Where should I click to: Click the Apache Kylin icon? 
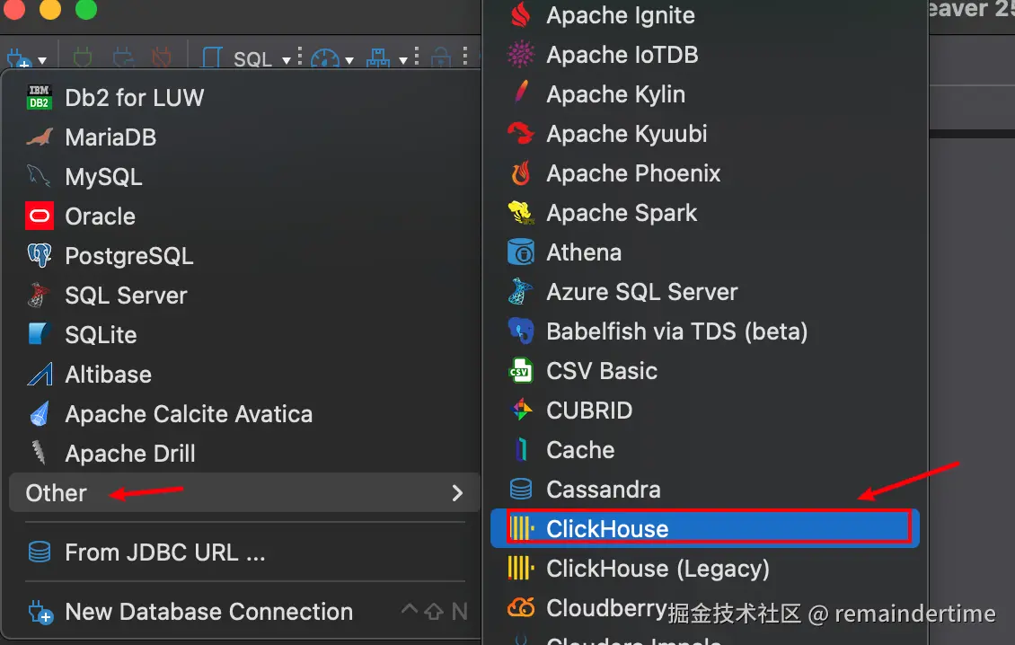(x=520, y=92)
